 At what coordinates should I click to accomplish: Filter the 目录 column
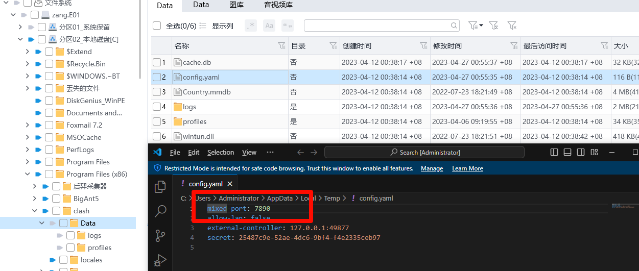(334, 45)
